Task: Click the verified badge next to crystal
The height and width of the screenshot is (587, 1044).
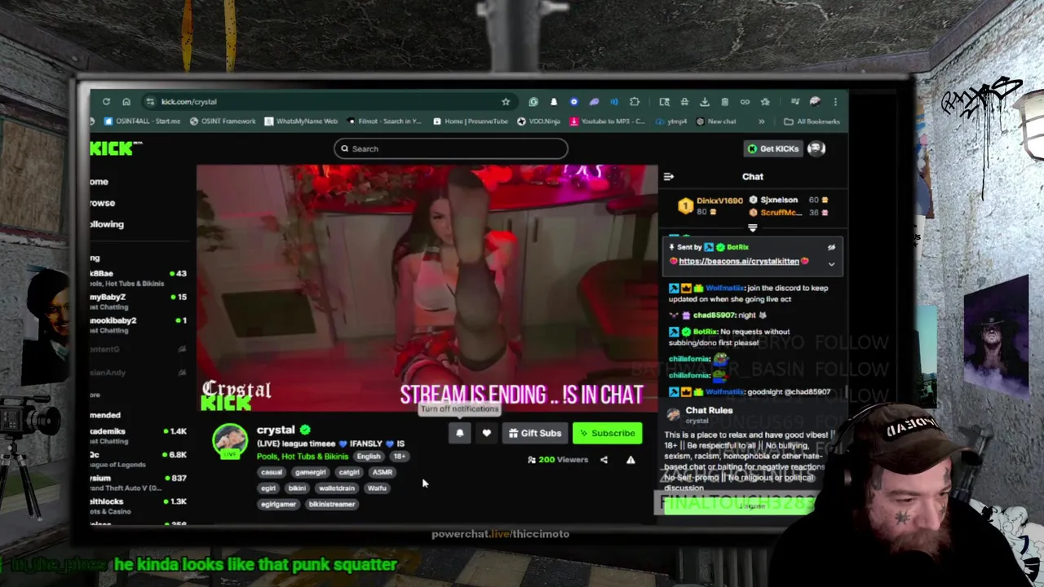Action: [x=305, y=430]
